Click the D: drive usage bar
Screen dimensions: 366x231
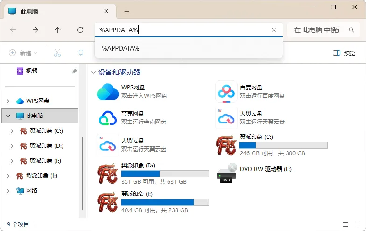[165, 174]
